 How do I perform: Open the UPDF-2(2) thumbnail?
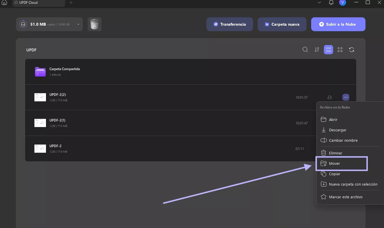[40, 97]
